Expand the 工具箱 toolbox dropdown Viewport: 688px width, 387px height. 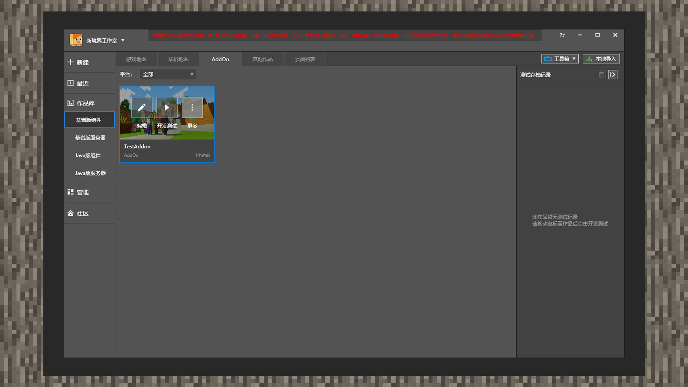pyautogui.click(x=560, y=59)
